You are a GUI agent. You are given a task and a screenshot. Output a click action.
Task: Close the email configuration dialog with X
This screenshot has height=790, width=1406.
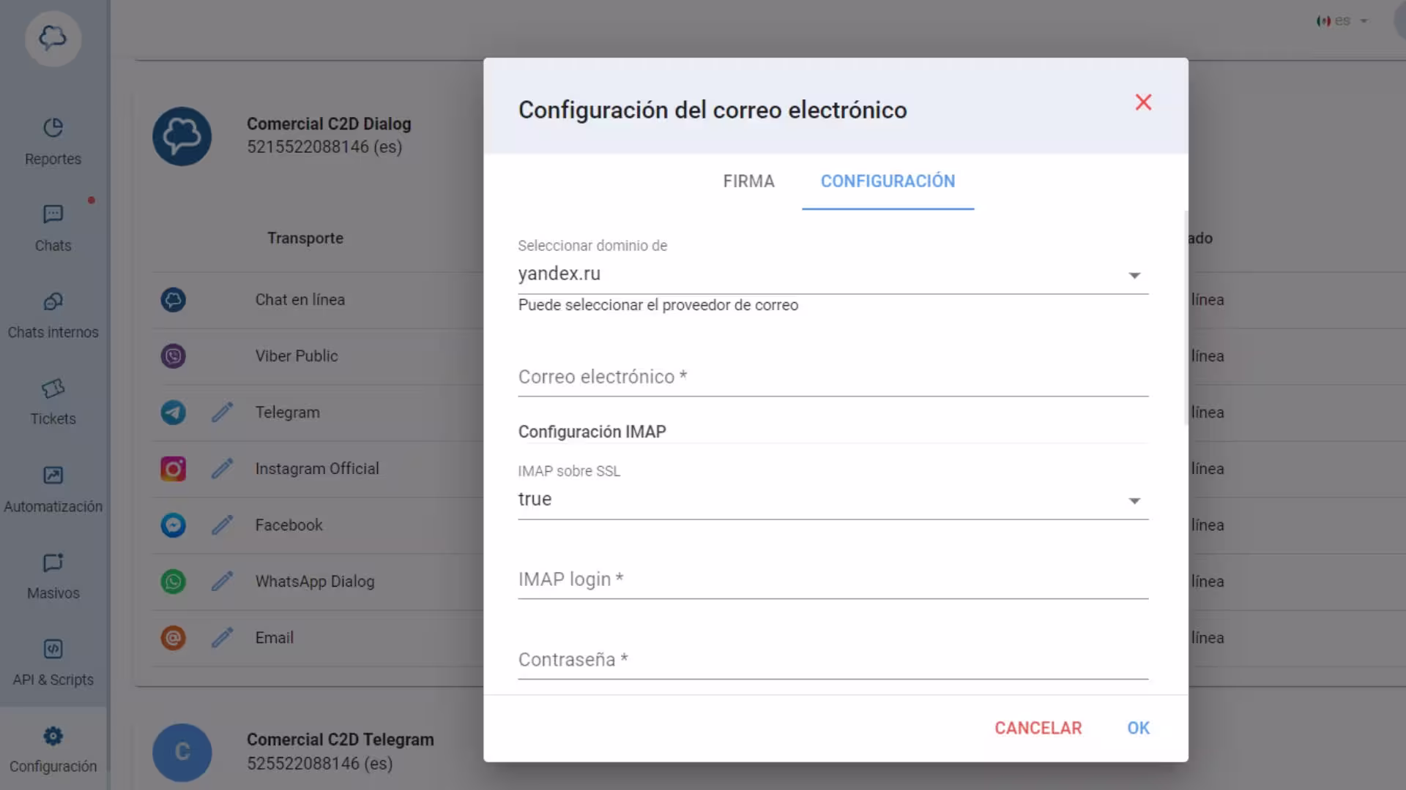coord(1143,102)
